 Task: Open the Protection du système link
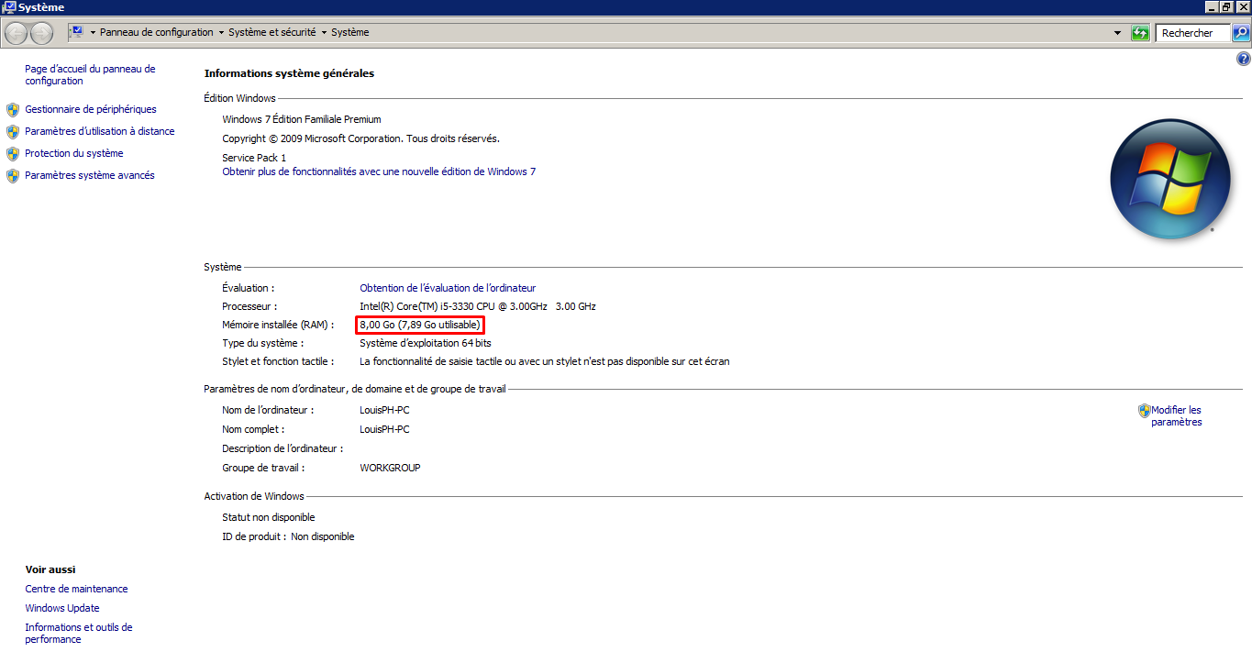click(74, 153)
